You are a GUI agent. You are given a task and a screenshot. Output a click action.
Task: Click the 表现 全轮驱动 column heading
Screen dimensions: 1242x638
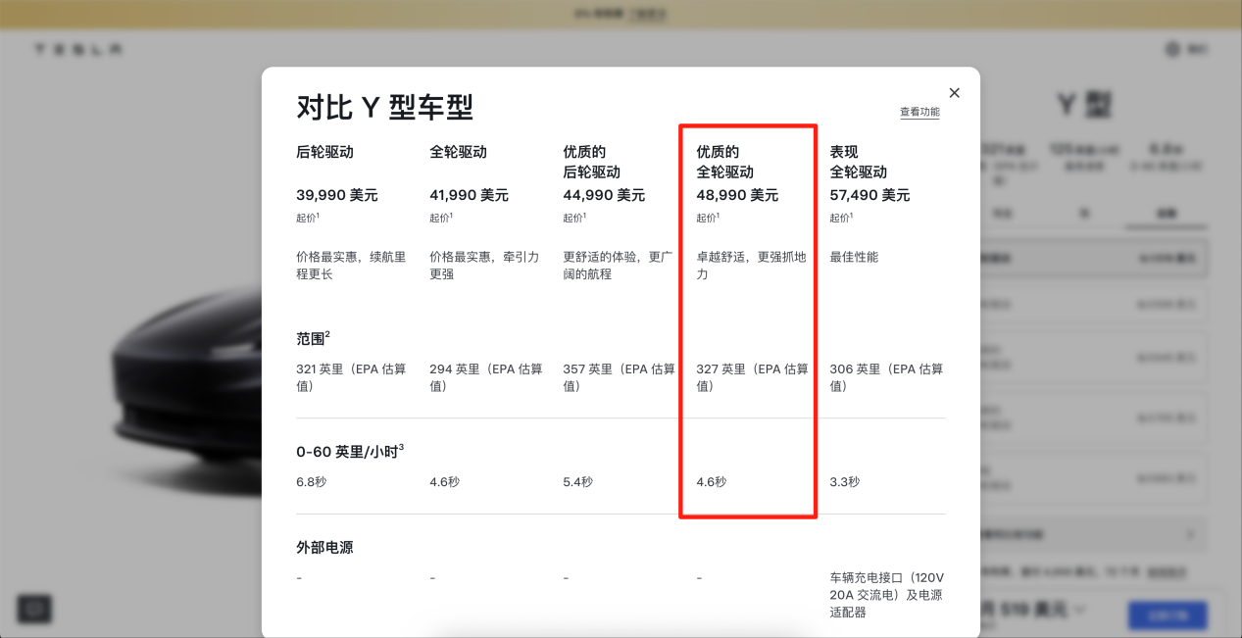point(858,162)
